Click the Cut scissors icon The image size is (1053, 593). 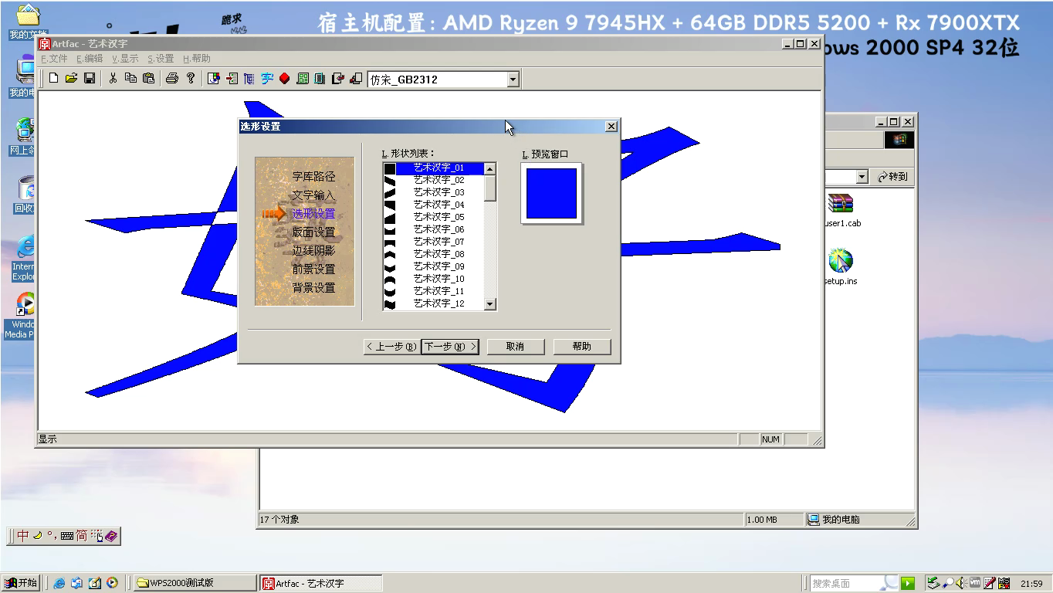tap(113, 78)
